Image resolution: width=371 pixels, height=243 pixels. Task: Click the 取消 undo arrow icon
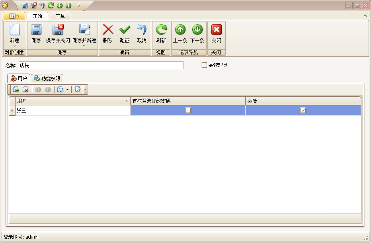pos(142,29)
